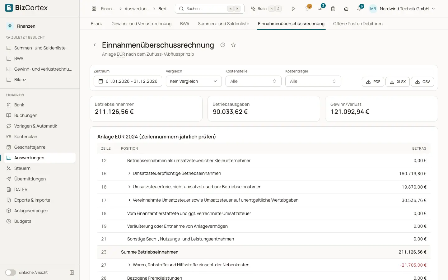Screen dimensions: 448x280
Task: Click the BizCortex logo icon
Action: coord(9,8)
